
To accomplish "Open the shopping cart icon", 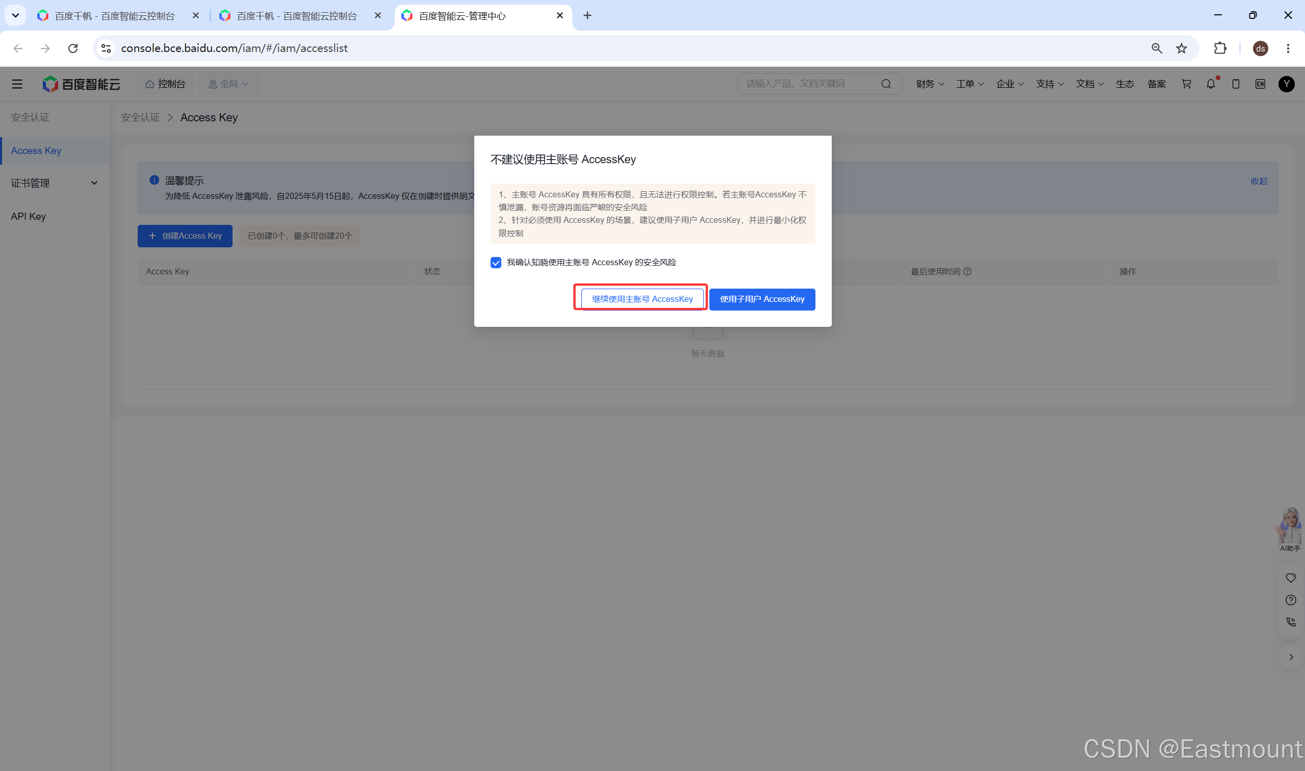I will (x=1186, y=84).
